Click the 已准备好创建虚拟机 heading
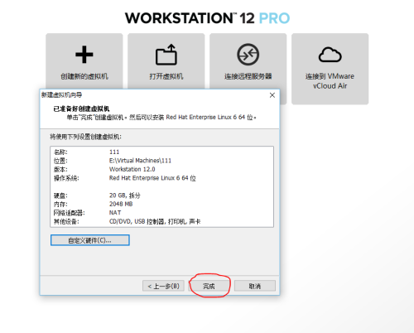The height and width of the screenshot is (333, 414). [x=81, y=109]
